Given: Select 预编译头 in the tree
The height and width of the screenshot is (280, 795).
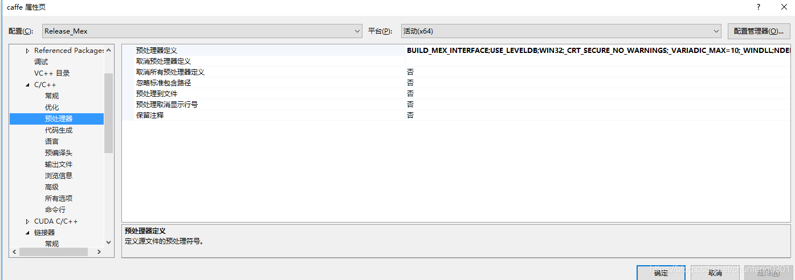Looking at the screenshot, I should point(59,153).
